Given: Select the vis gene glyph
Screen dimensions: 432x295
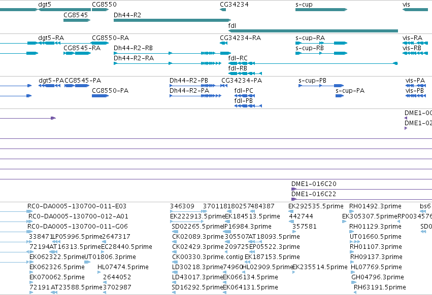Looking at the screenshot, I should (x=415, y=10).
